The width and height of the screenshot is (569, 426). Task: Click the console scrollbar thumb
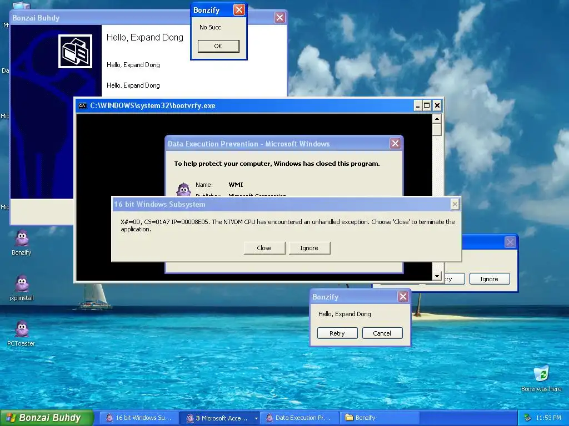437,130
